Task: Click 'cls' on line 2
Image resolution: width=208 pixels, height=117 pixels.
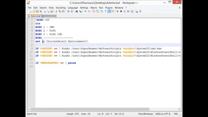Action: click(38, 23)
